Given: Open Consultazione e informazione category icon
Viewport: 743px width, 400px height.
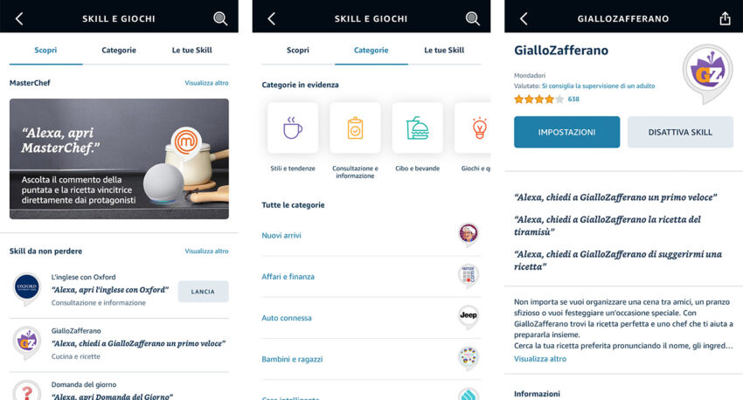Looking at the screenshot, I should (x=355, y=128).
